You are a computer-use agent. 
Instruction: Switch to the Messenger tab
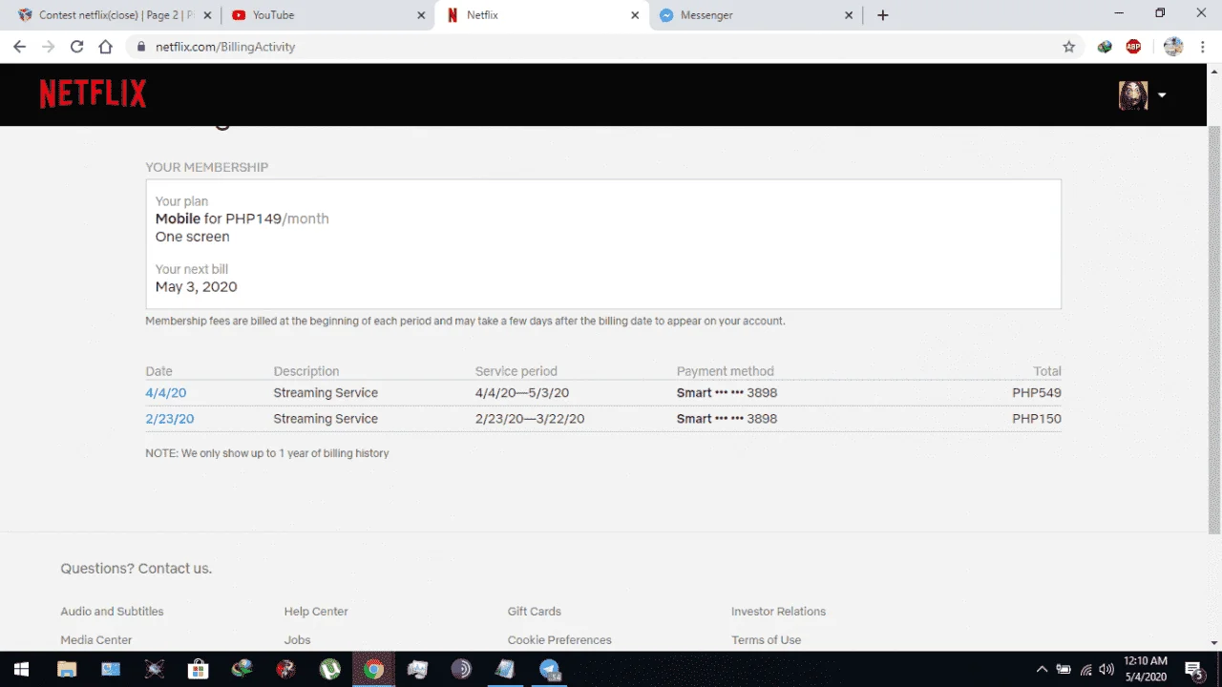pyautogui.click(x=755, y=15)
